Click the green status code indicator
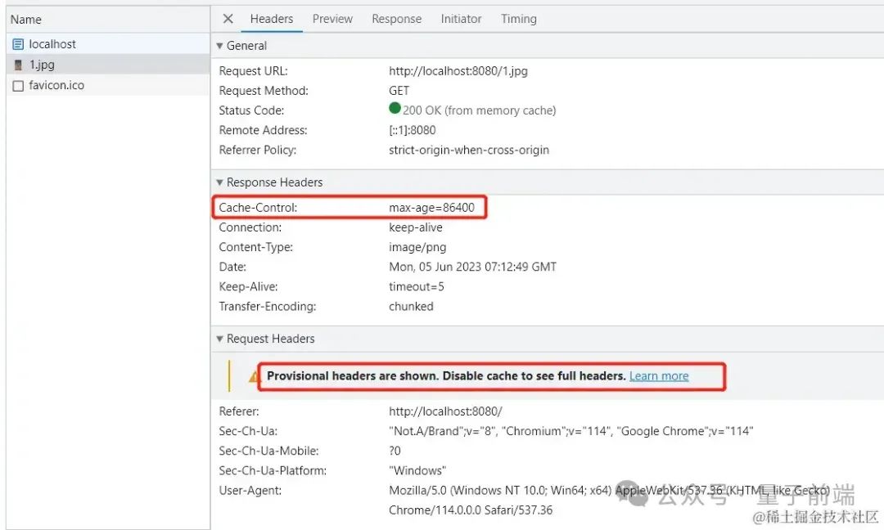 (395, 108)
